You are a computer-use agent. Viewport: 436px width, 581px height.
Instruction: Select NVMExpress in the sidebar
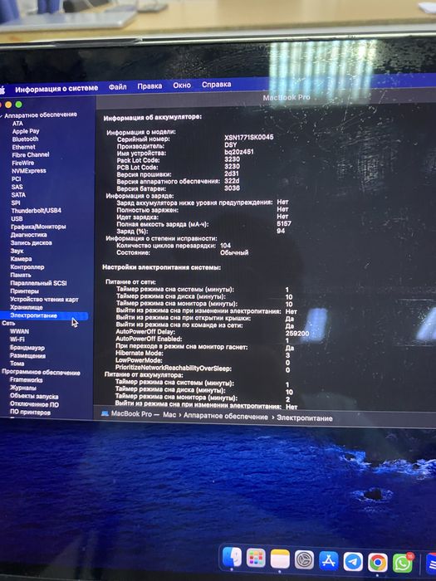coord(29,171)
